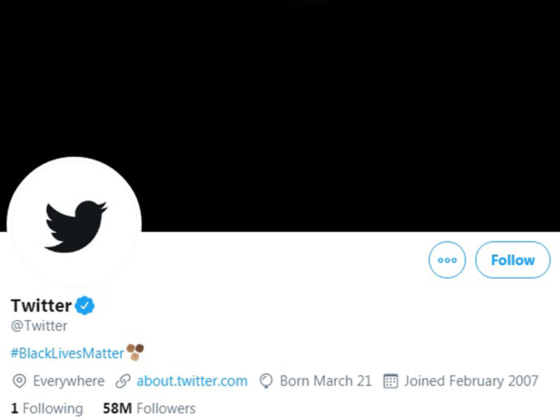The height and width of the screenshot is (420, 560).
Task: Click the location pin icon
Action: click(x=20, y=381)
